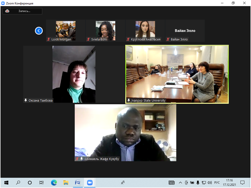The height and width of the screenshot is (188, 251).
Task: Open File Explorer from the taskbar
Action: (x=66, y=183)
